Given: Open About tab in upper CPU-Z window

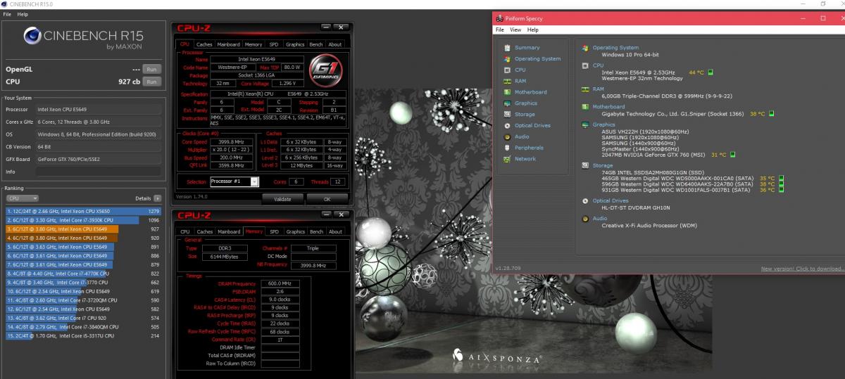Looking at the screenshot, I should [335, 44].
